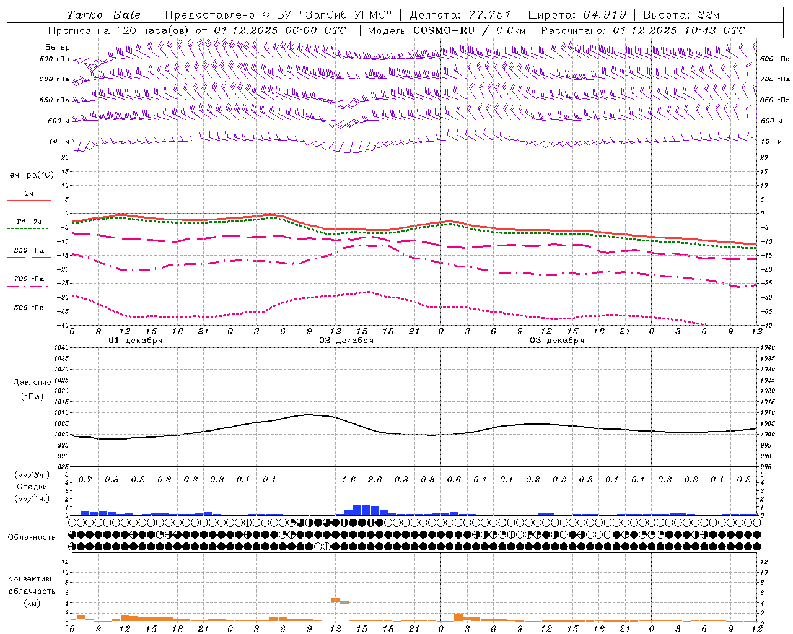
Task: Click the tallest blue precipitation bar
Action: point(366,510)
